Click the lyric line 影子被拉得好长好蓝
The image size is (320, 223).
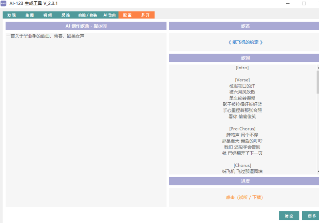click(242, 104)
